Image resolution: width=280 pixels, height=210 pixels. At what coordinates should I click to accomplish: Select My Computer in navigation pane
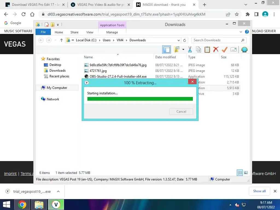click(x=57, y=88)
